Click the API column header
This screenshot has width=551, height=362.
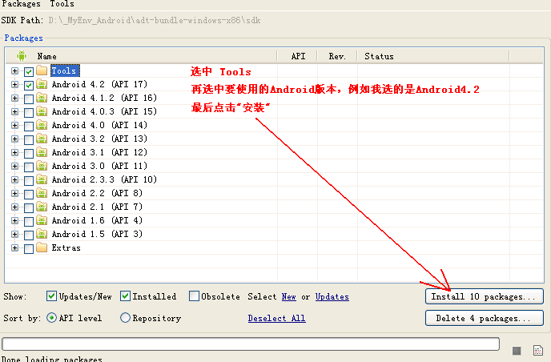pos(298,56)
